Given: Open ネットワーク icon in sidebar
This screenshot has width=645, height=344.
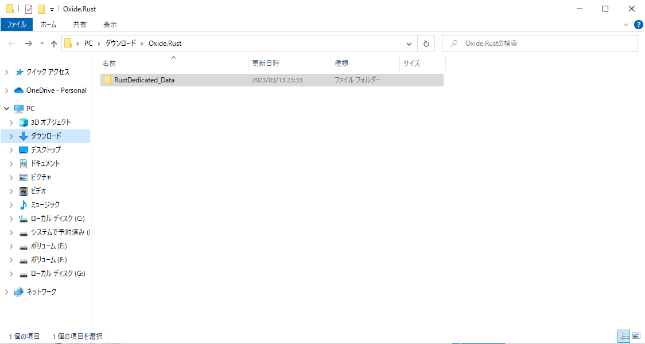Looking at the screenshot, I should point(19,292).
